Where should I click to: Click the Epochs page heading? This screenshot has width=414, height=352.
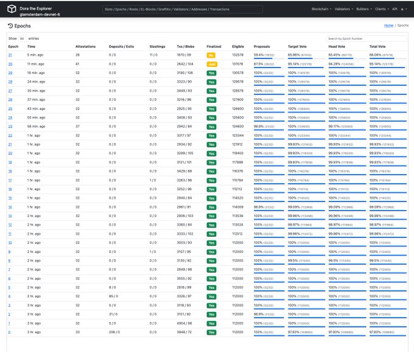tap(23, 26)
